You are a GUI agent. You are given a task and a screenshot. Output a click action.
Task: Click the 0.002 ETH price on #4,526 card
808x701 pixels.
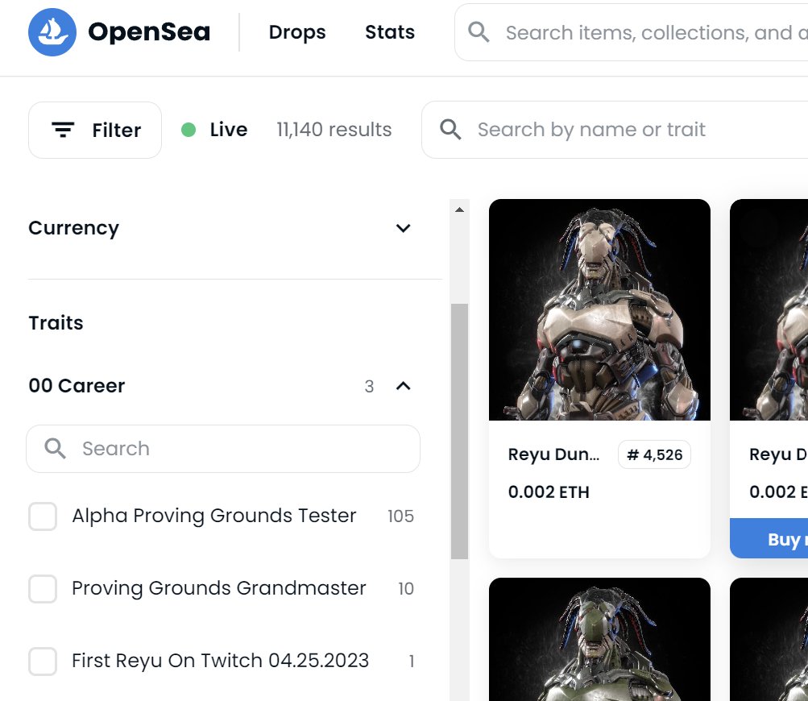549,492
